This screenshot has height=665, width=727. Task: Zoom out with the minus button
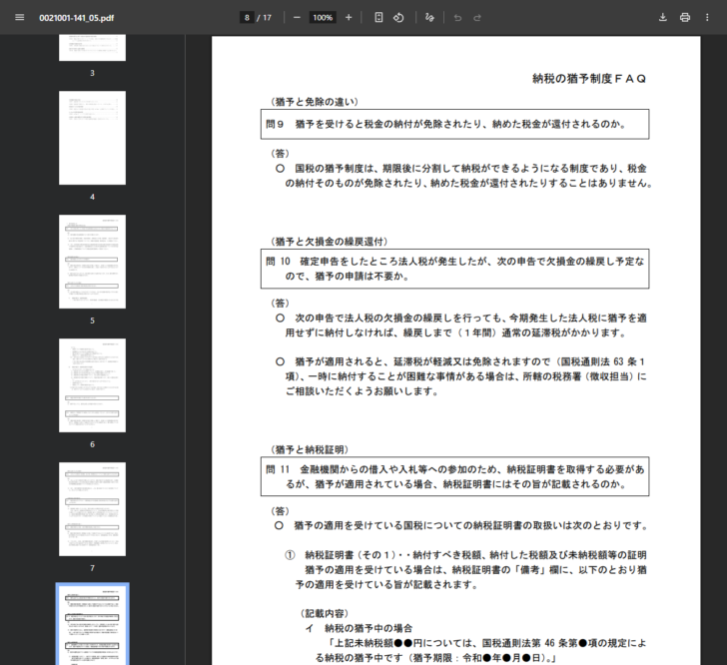tap(297, 18)
